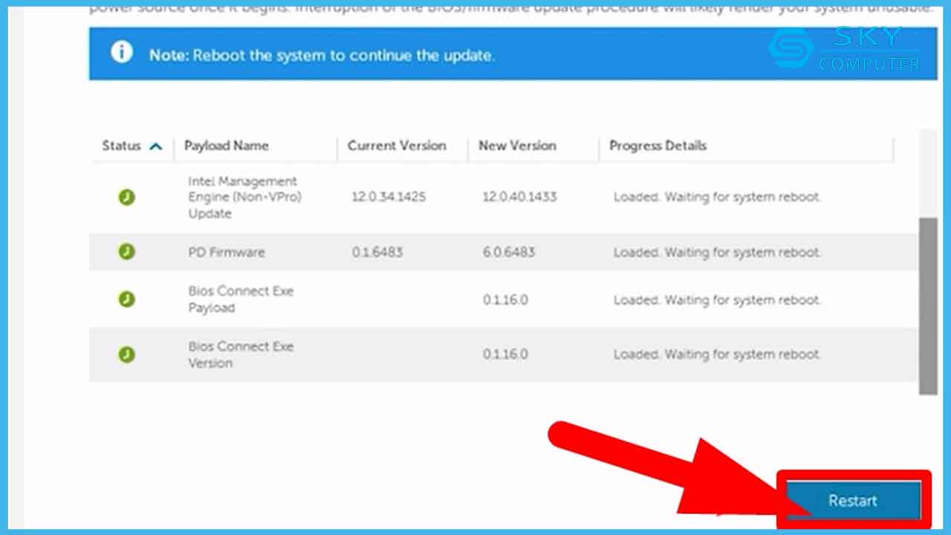Click progress text of PD Firmware row
The width and height of the screenshot is (951, 535).
coord(718,252)
